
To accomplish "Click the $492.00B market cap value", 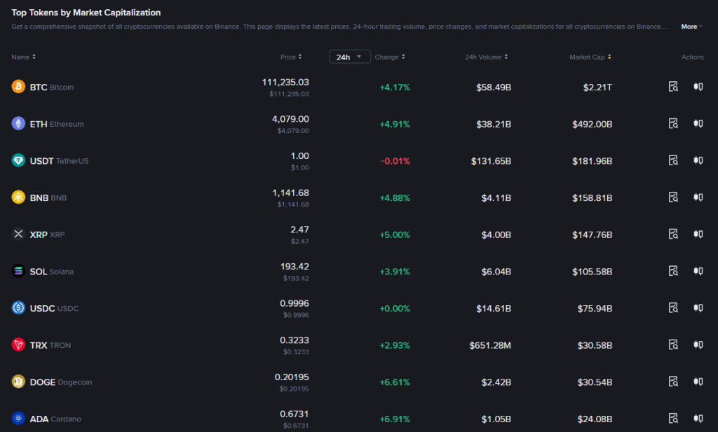I will [x=592, y=124].
